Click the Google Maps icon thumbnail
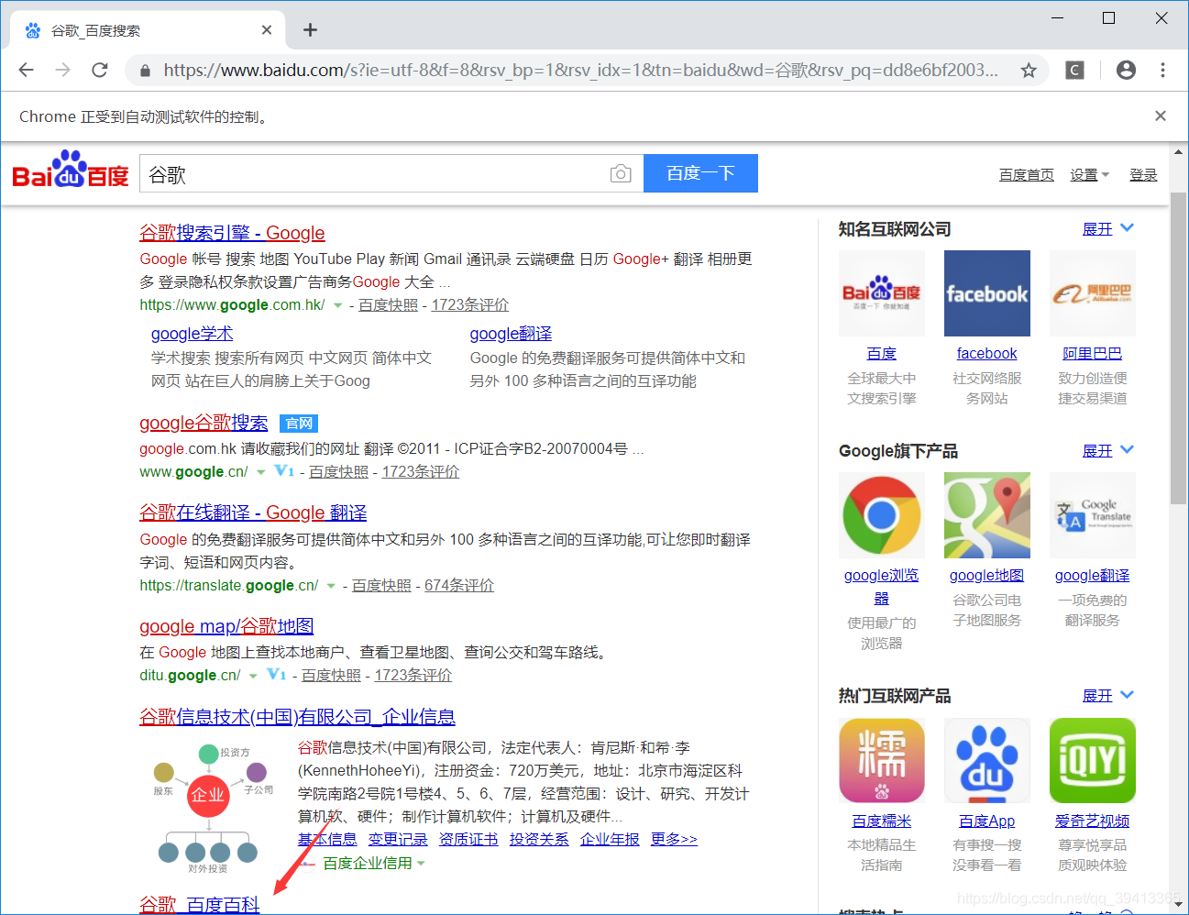Screen dimensions: 1189x915 coord(987,515)
